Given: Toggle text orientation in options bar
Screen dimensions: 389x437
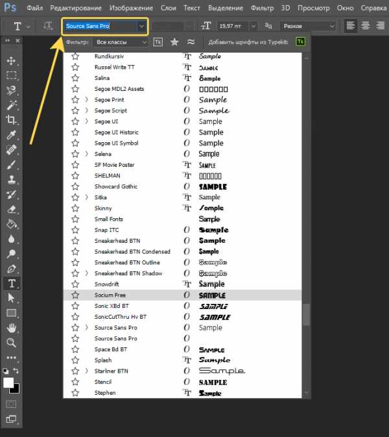Looking at the screenshot, I should pyautogui.click(x=47, y=26).
